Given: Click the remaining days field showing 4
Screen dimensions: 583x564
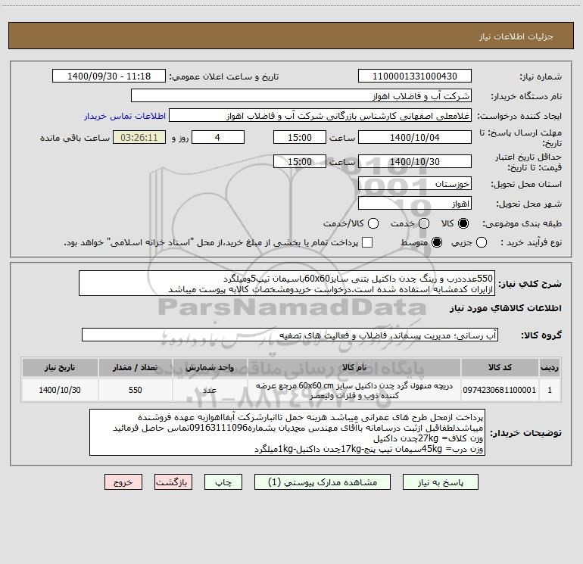Looking at the screenshot, I should (x=218, y=137).
